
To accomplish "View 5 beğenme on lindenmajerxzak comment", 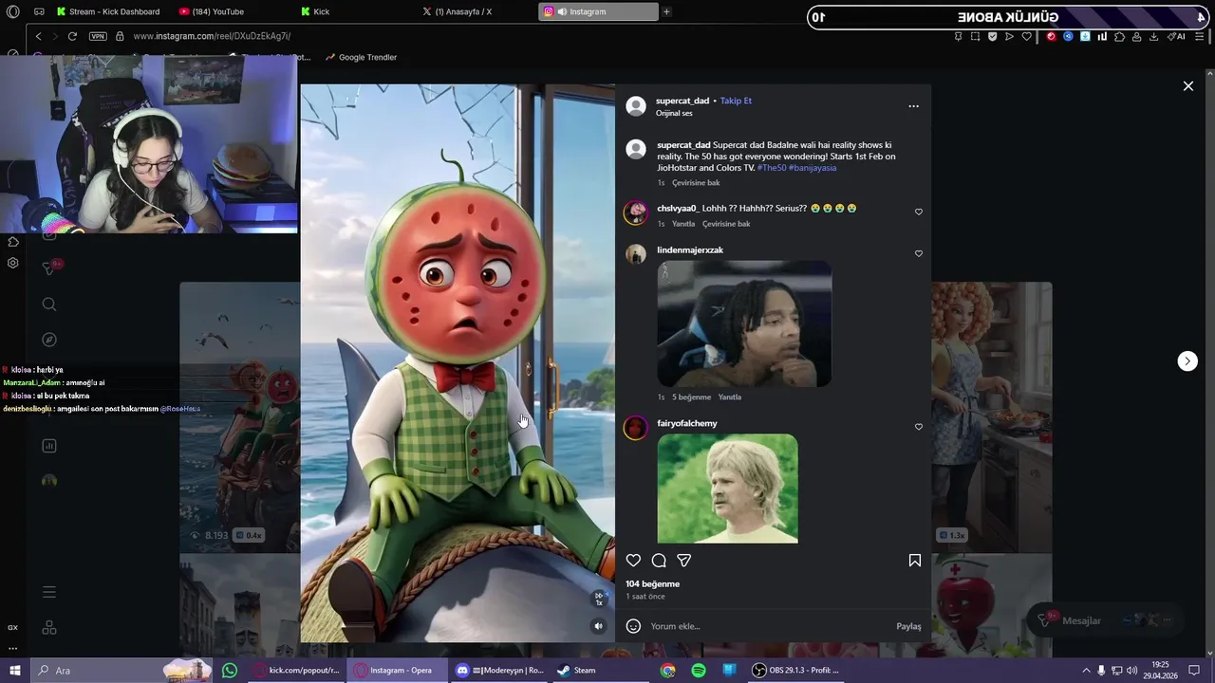I will [x=691, y=397].
